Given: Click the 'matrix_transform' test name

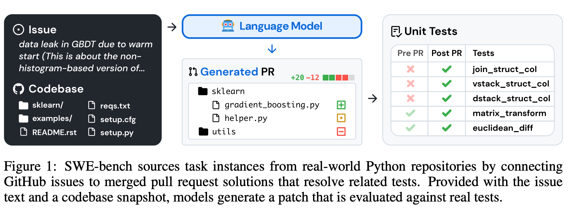Looking at the screenshot, I should pos(510,113).
